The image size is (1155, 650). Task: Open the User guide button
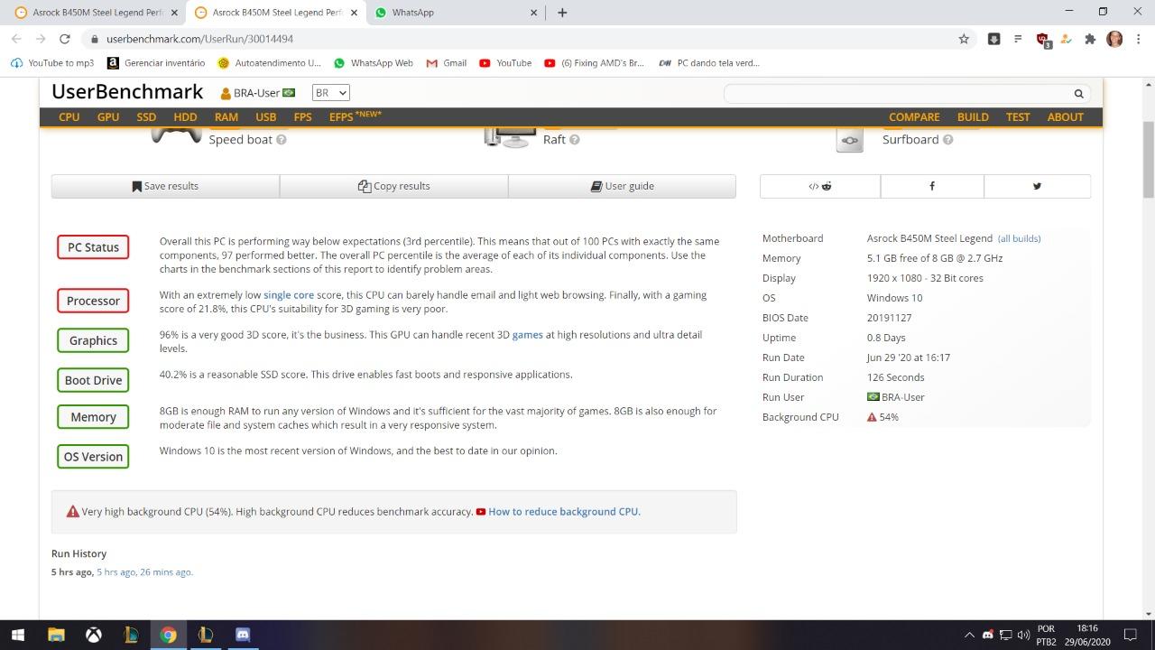(x=622, y=186)
